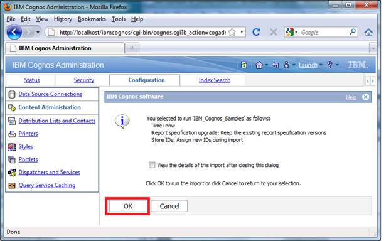Click the Distribution Lists icon
Viewport: 391px width, 241px height.
tap(12, 121)
